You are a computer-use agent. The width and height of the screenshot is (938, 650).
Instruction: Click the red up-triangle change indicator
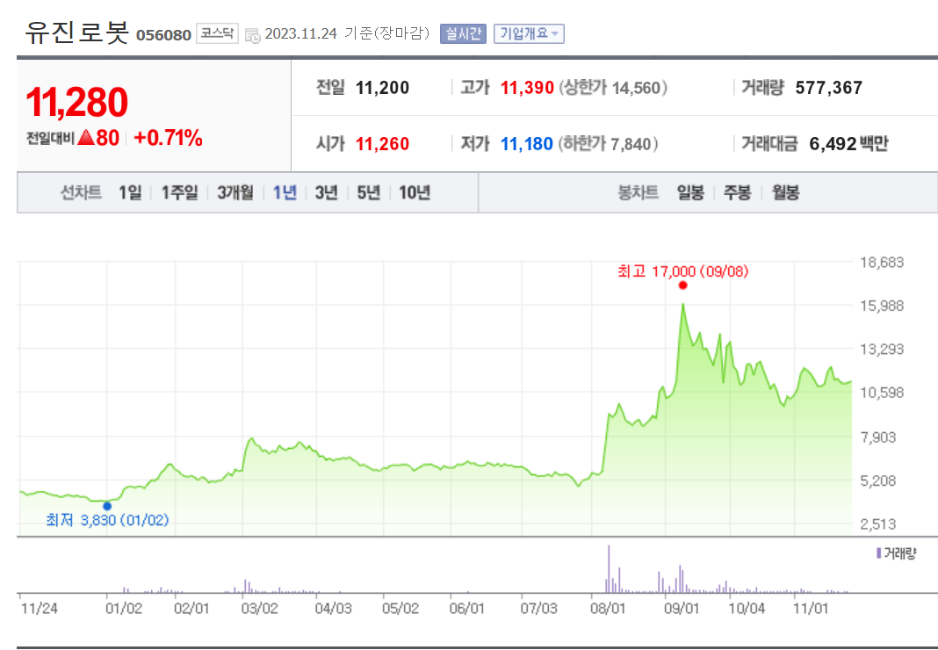(86, 138)
